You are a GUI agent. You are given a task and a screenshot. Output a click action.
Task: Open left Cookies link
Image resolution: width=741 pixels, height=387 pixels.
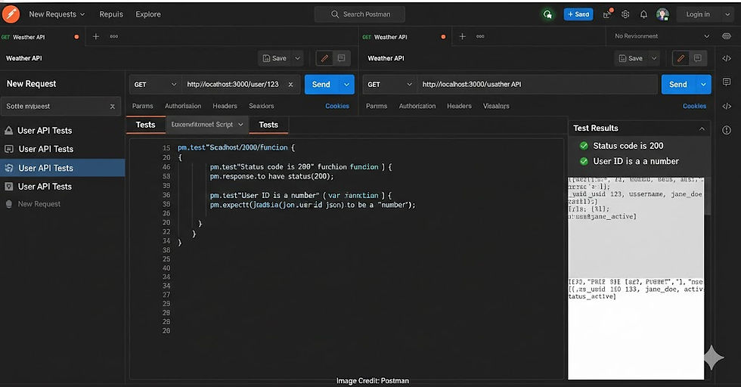(337, 106)
